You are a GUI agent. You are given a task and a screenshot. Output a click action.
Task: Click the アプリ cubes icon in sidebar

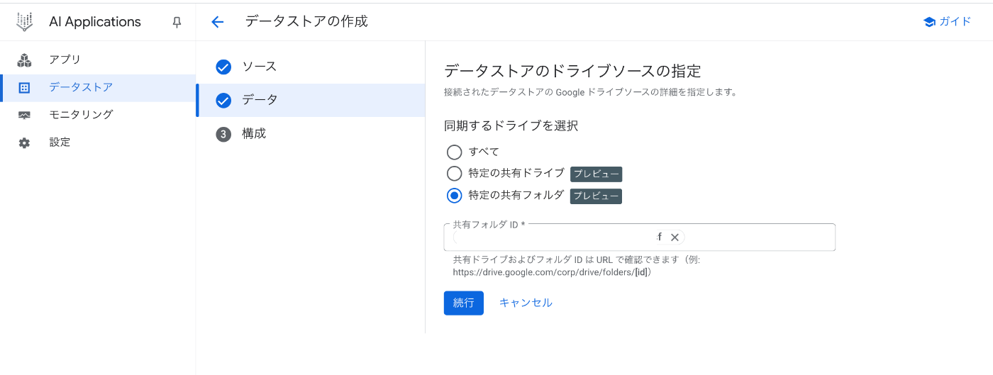pos(25,60)
